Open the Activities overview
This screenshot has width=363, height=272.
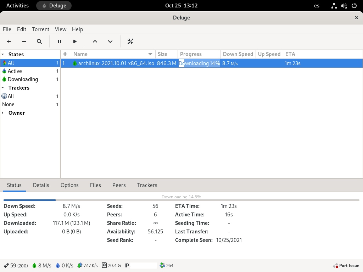[x=17, y=6]
